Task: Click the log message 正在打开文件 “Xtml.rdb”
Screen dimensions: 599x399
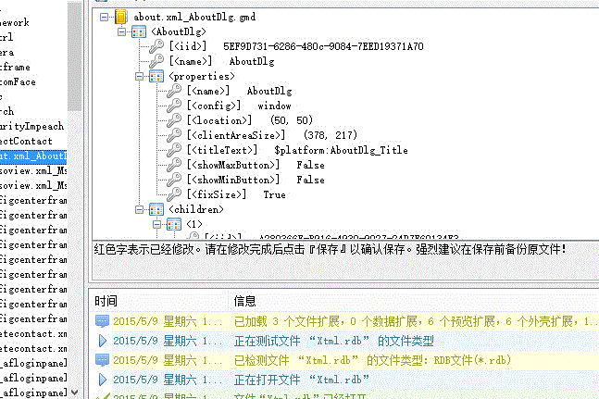Action: [302, 380]
